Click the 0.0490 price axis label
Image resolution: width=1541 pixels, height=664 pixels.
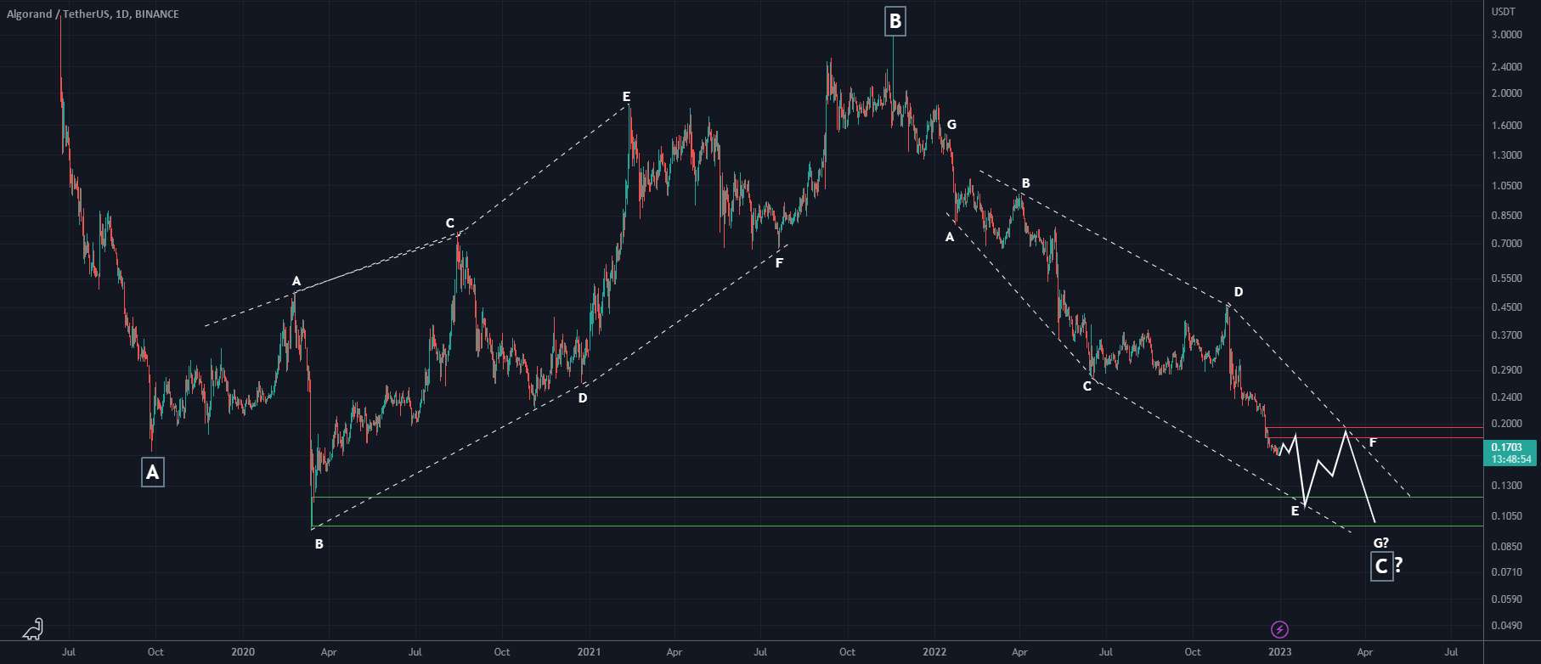click(1507, 626)
